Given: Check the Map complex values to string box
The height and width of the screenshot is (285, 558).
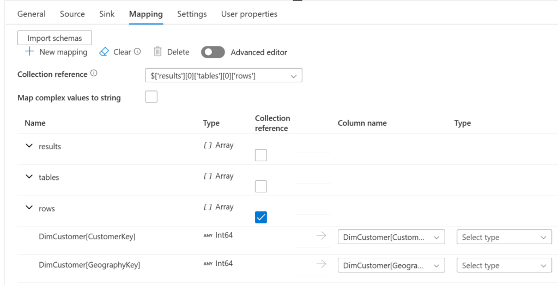Looking at the screenshot, I should pyautogui.click(x=151, y=98).
